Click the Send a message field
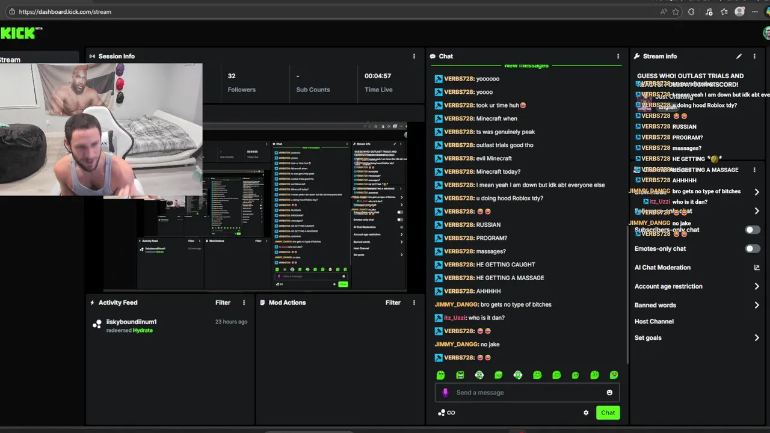The width and height of the screenshot is (770, 433). [x=527, y=393]
